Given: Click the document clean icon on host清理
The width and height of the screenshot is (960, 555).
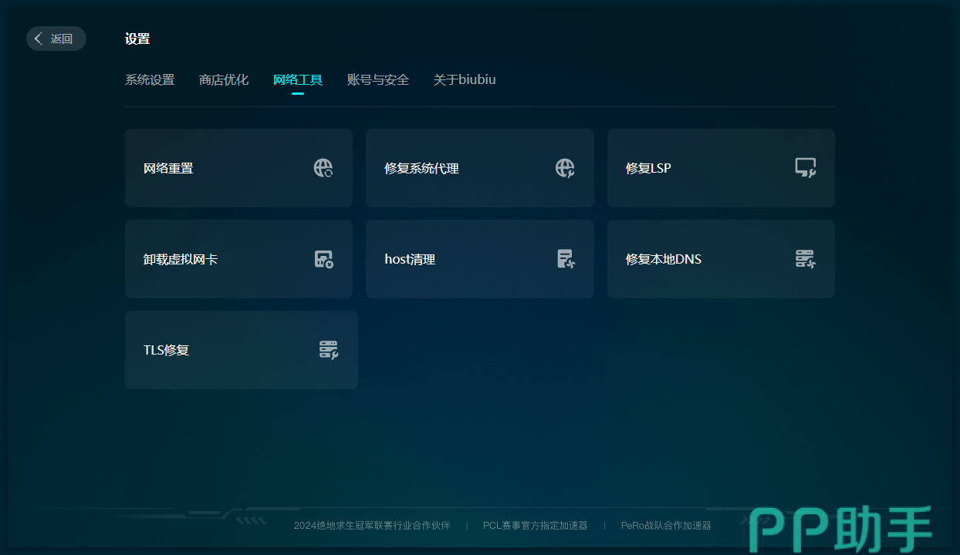Looking at the screenshot, I should pos(566,259).
